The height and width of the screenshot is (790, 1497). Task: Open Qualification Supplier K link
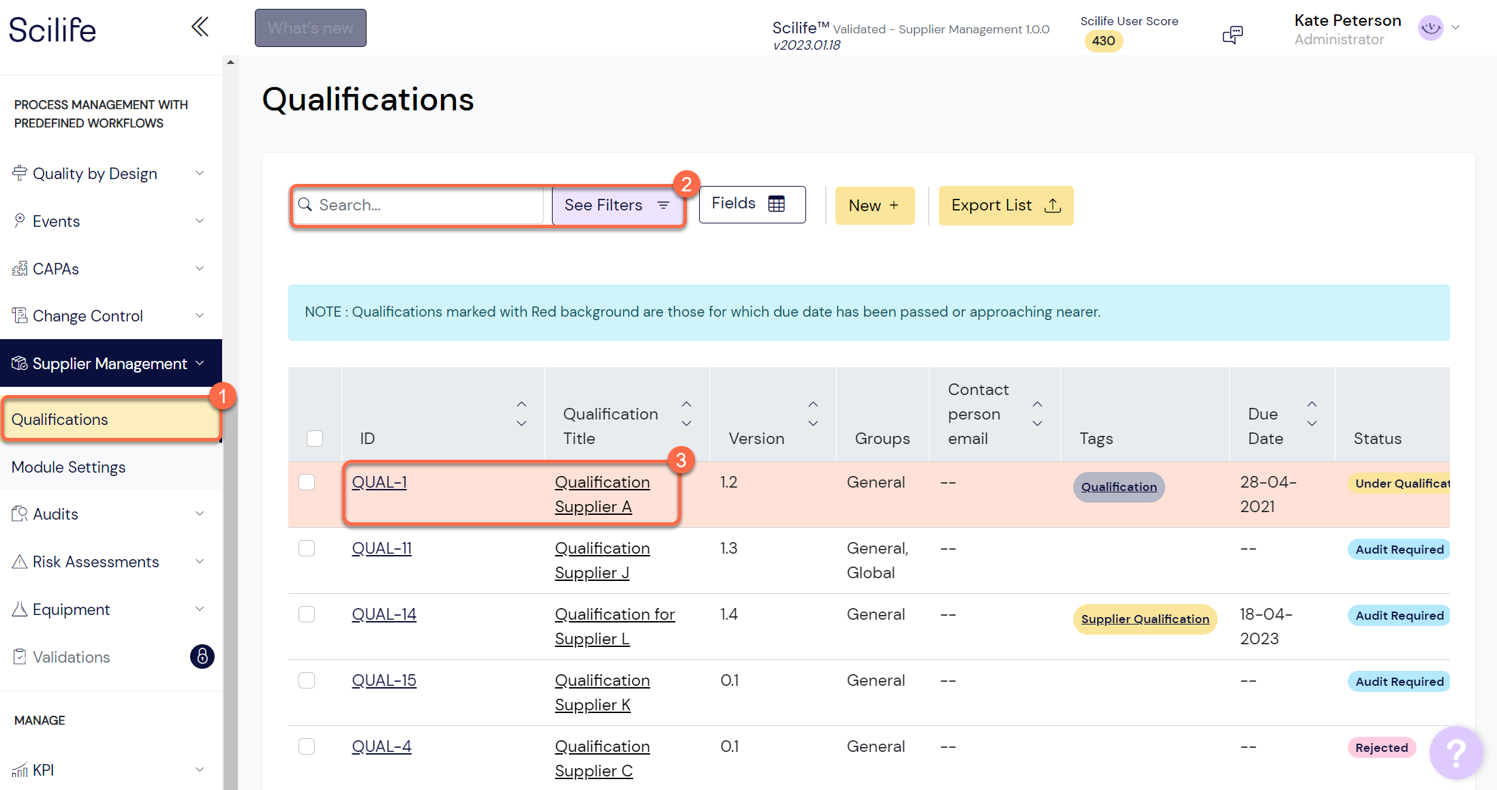(x=602, y=693)
